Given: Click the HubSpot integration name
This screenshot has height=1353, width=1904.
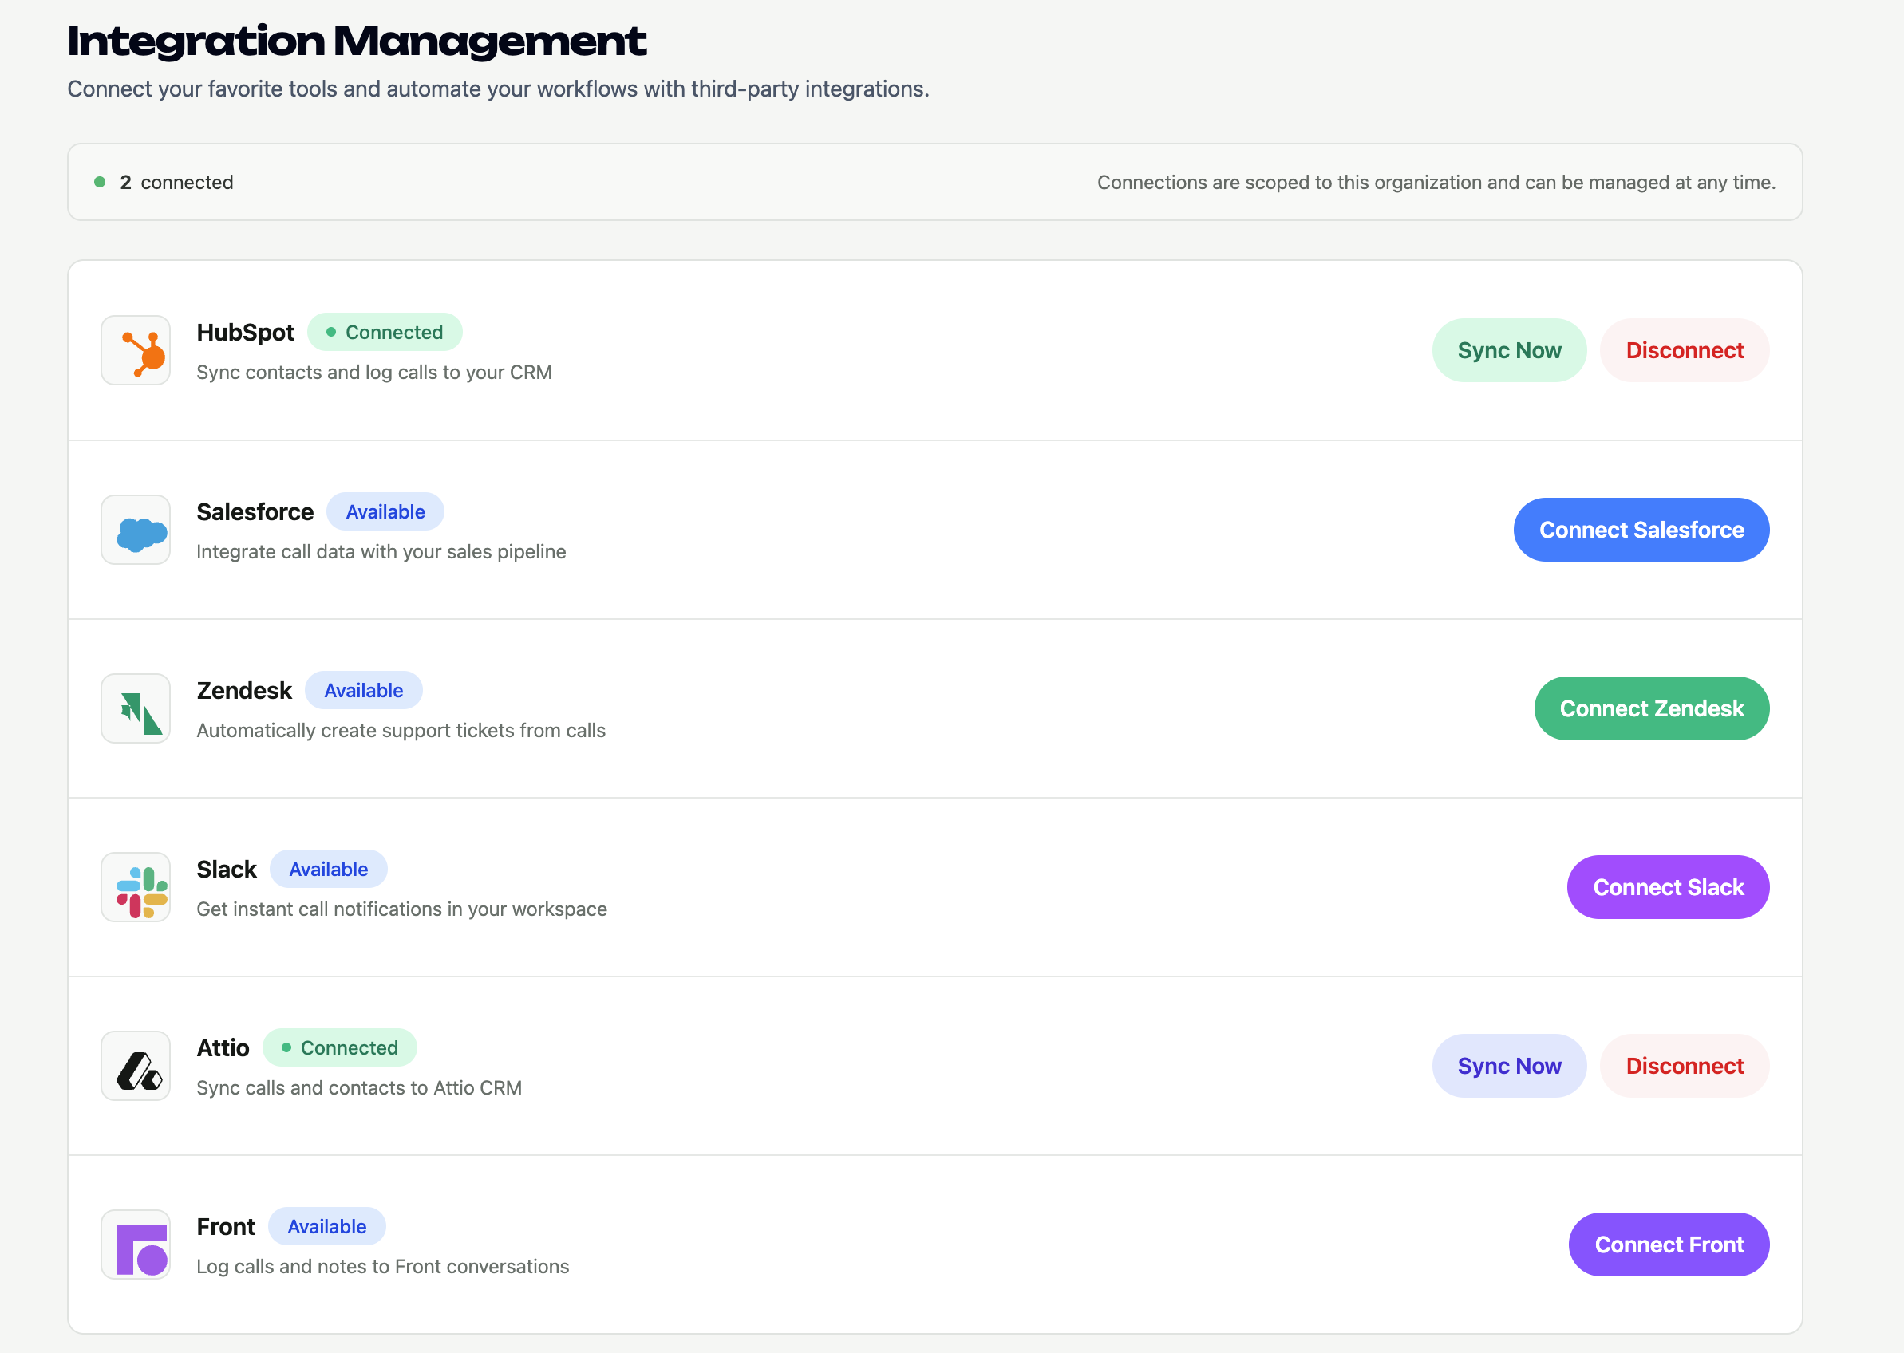Looking at the screenshot, I should (x=245, y=333).
